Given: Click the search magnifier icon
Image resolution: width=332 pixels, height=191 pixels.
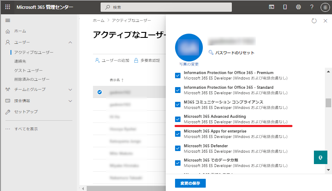Looking at the screenshot, I should pos(108,7).
